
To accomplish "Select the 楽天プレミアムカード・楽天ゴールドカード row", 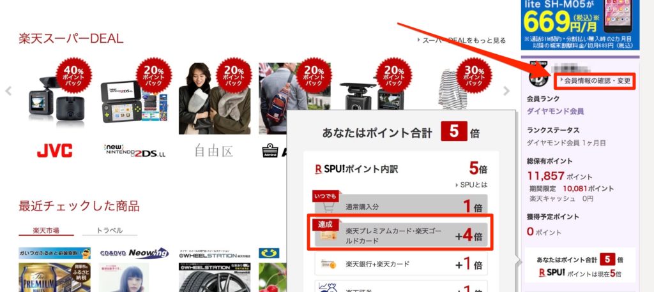I will point(401,235).
